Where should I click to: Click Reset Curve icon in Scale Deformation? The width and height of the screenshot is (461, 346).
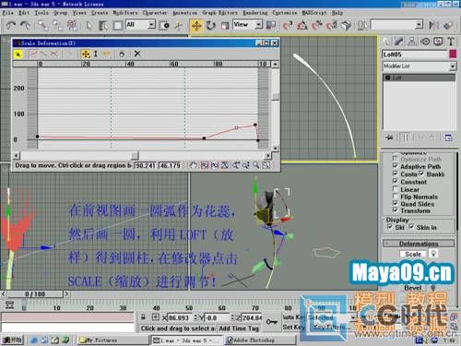tap(122, 54)
